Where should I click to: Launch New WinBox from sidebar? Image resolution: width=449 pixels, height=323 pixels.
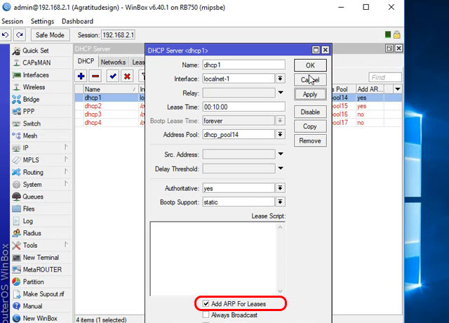[x=40, y=318]
